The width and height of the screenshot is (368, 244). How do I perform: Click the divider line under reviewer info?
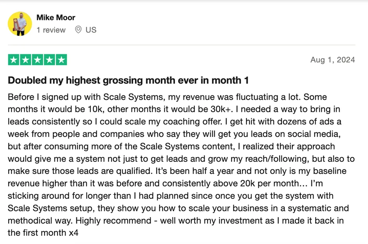[x=181, y=45]
